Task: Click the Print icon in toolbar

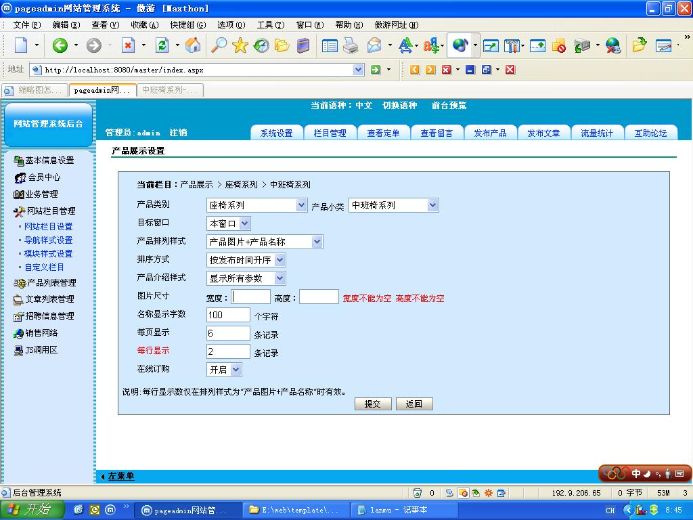Action: 350,45
